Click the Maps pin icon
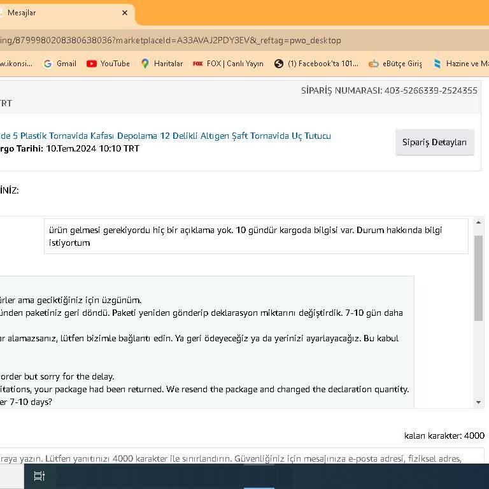Image resolution: width=489 pixels, height=489 pixels. [145, 64]
